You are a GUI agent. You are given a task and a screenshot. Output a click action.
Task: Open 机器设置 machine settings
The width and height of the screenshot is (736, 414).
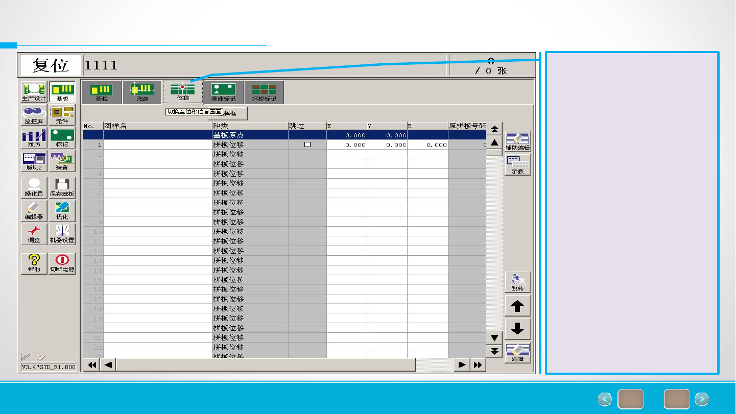point(62,234)
